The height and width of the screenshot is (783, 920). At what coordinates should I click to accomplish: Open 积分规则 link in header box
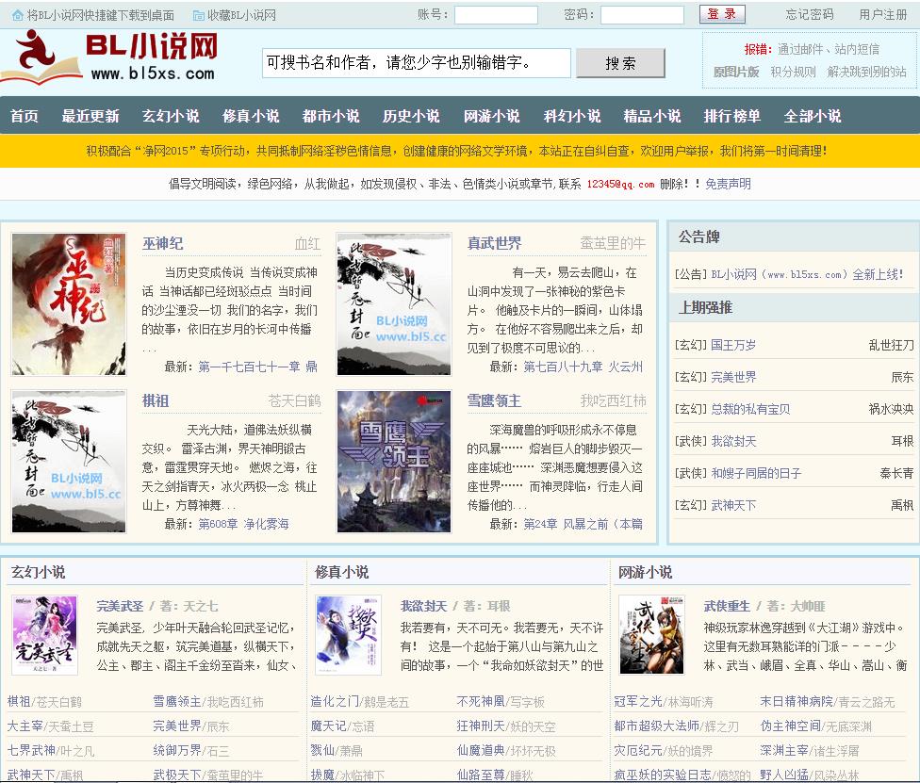pyautogui.click(x=793, y=73)
